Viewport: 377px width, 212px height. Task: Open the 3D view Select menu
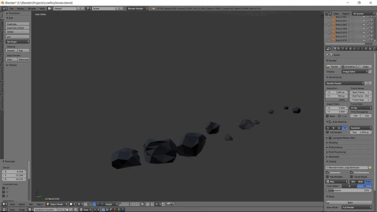[x=22, y=204]
